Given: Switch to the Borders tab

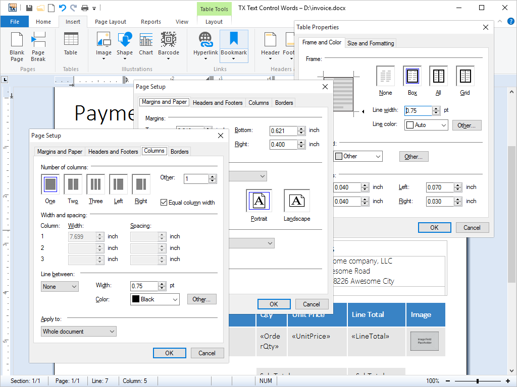Looking at the screenshot, I should tap(181, 151).
